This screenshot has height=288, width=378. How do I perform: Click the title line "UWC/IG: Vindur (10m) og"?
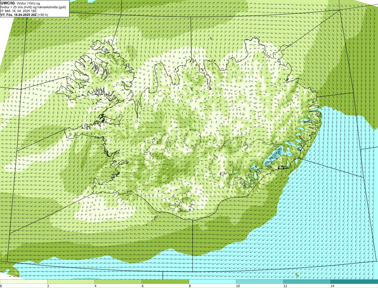(x=20, y=3)
